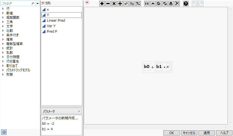Select parameter b1 = 4
This screenshot has width=233, height=136.
pos(47,129)
